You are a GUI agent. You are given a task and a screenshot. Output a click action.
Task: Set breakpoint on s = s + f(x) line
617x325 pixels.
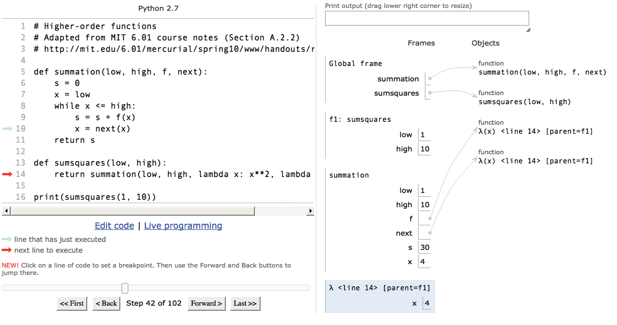click(105, 117)
